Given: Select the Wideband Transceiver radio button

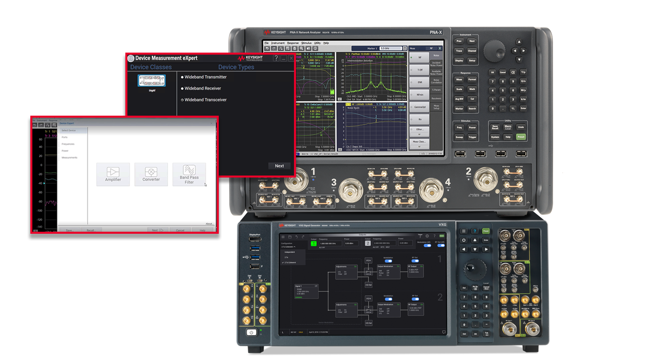Looking at the screenshot, I should point(182,99).
